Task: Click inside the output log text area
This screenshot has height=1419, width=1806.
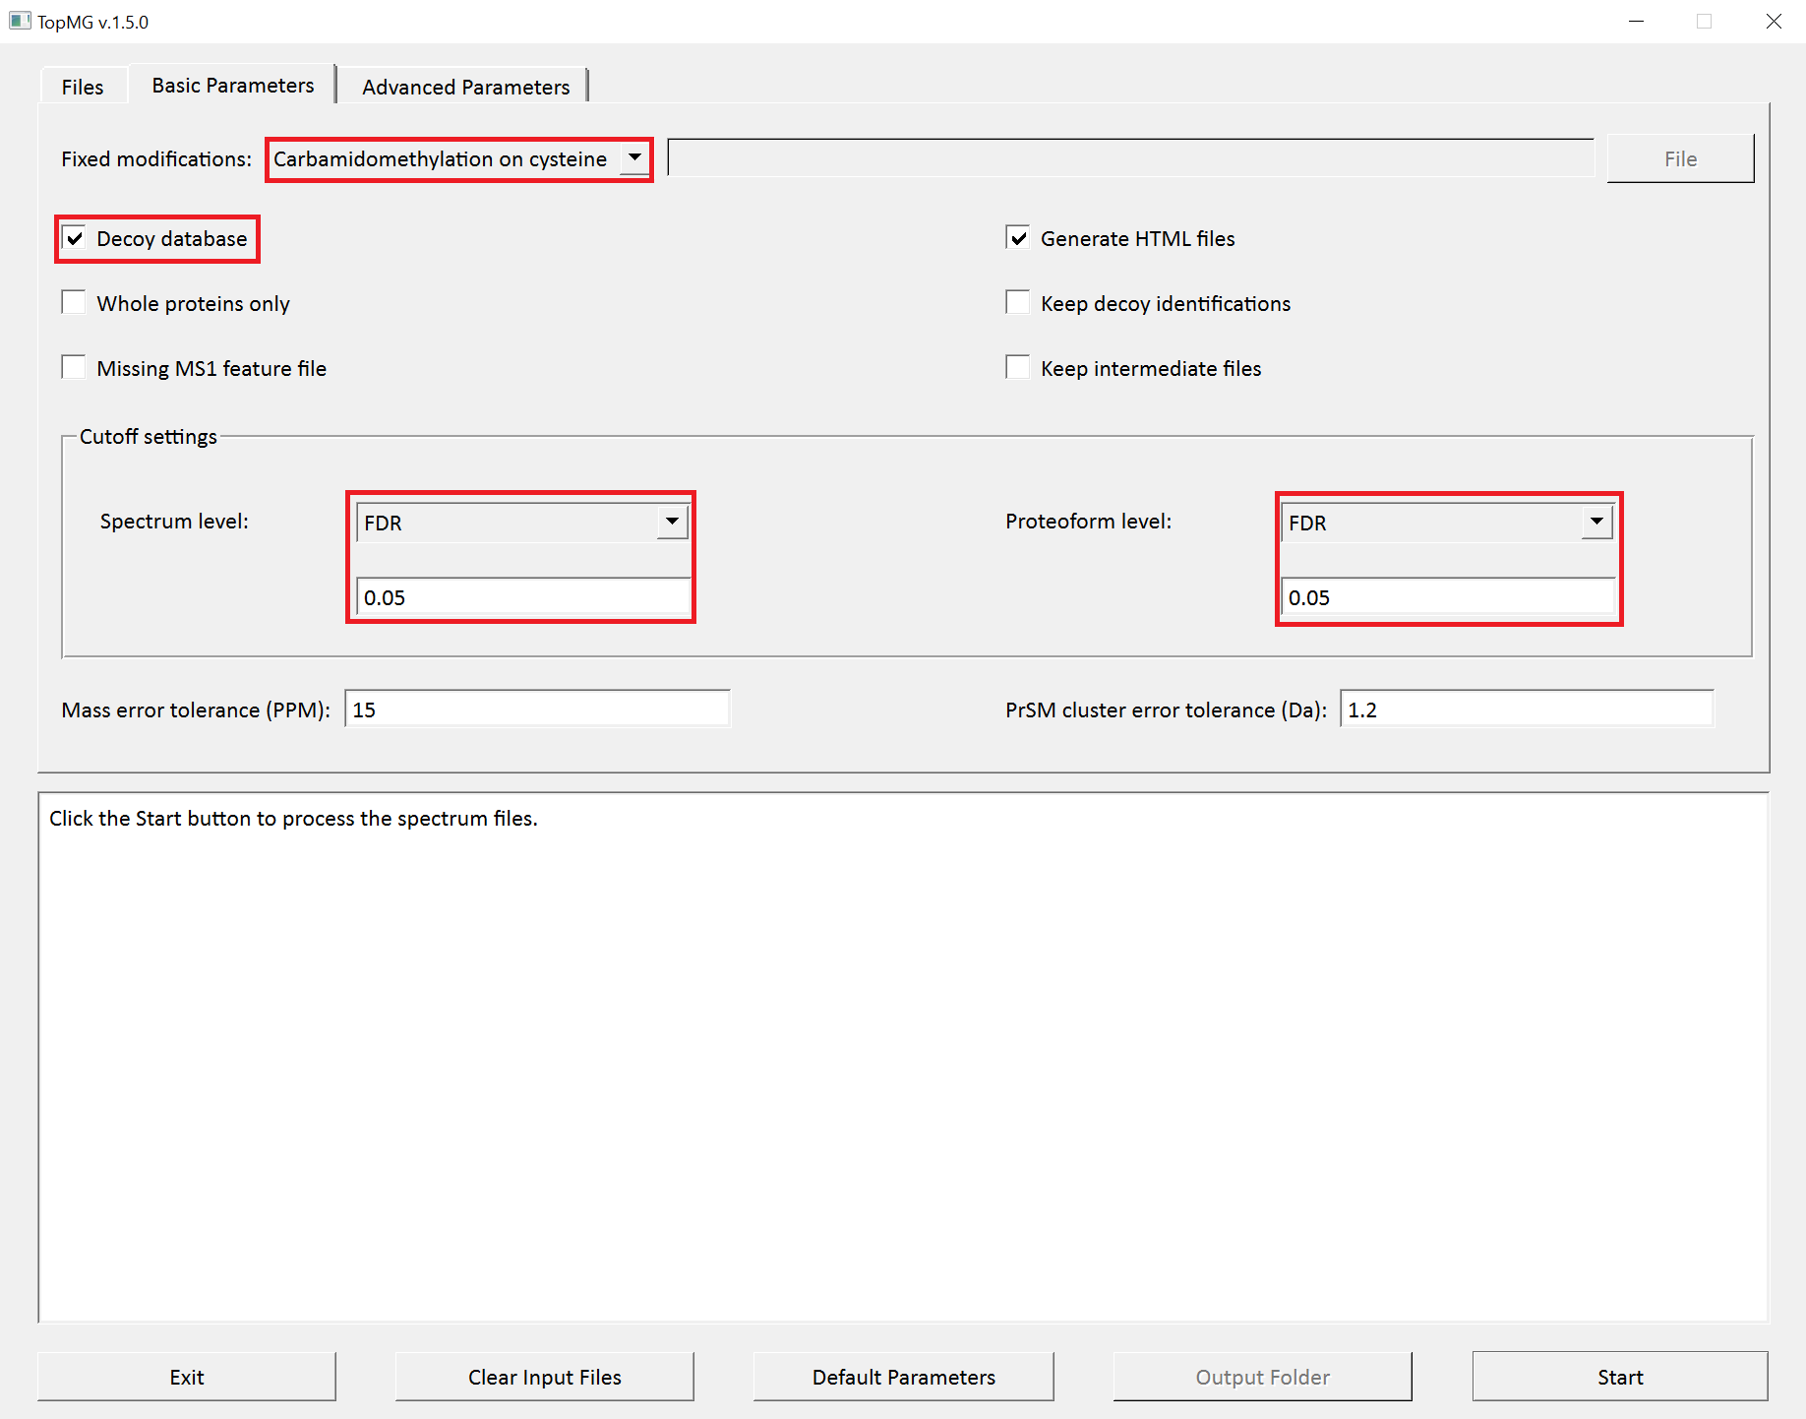Action: (903, 1058)
